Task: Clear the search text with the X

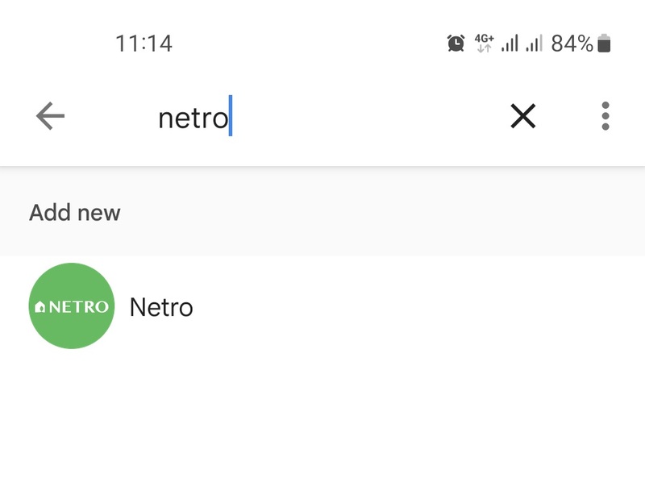Action: click(522, 116)
